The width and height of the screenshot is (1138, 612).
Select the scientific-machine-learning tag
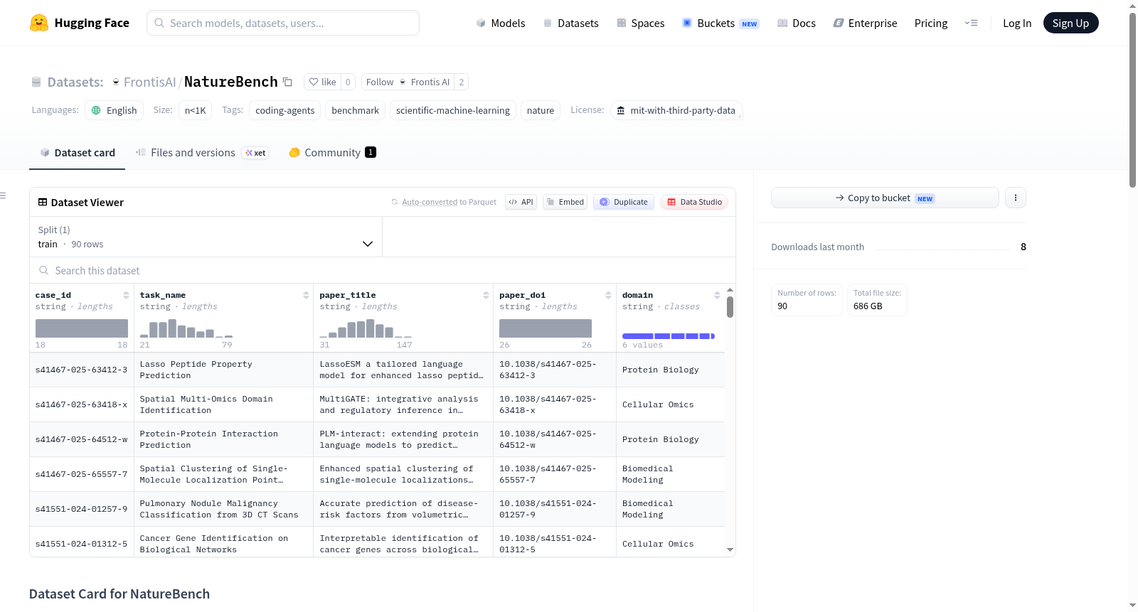coord(452,110)
